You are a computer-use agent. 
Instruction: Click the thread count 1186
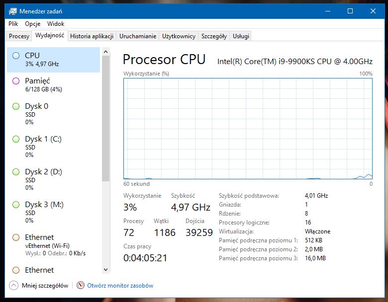165,232
